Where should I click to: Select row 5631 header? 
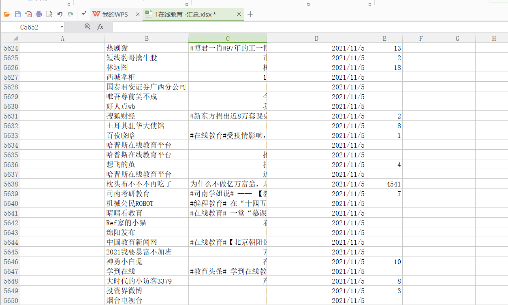coord(10,116)
